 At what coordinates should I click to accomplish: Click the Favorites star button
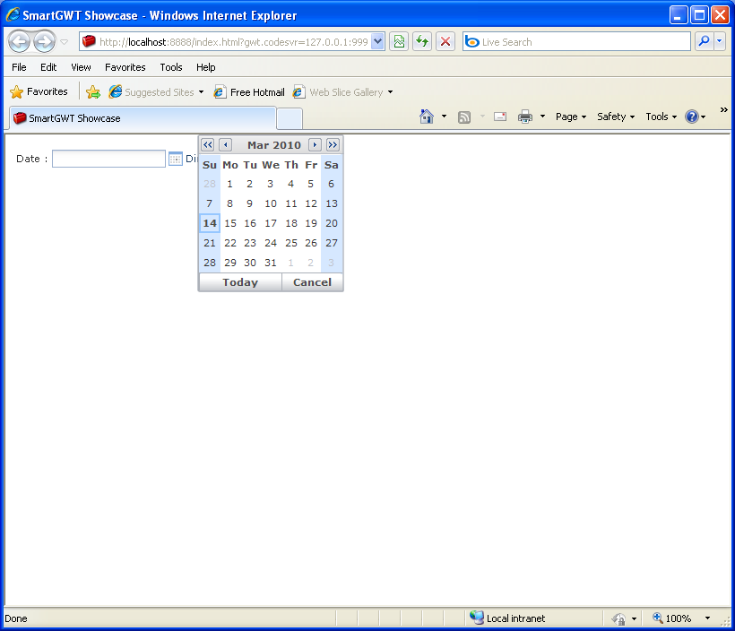coord(39,92)
